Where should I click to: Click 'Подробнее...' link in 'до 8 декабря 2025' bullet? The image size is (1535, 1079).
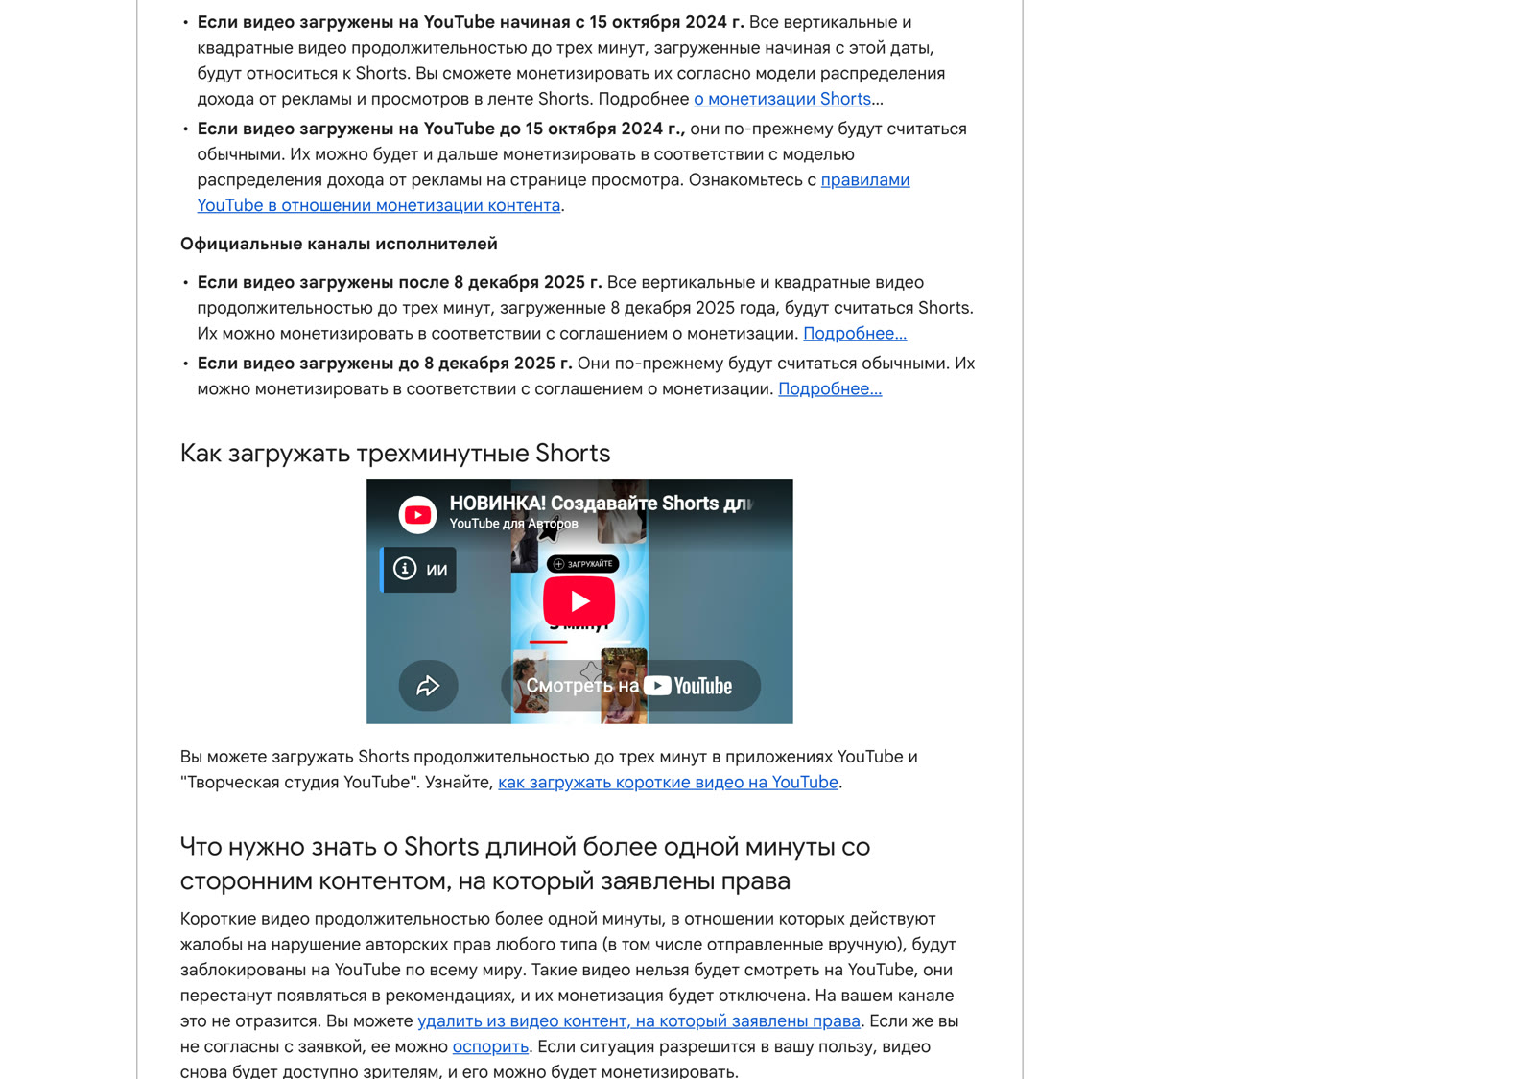[830, 388]
